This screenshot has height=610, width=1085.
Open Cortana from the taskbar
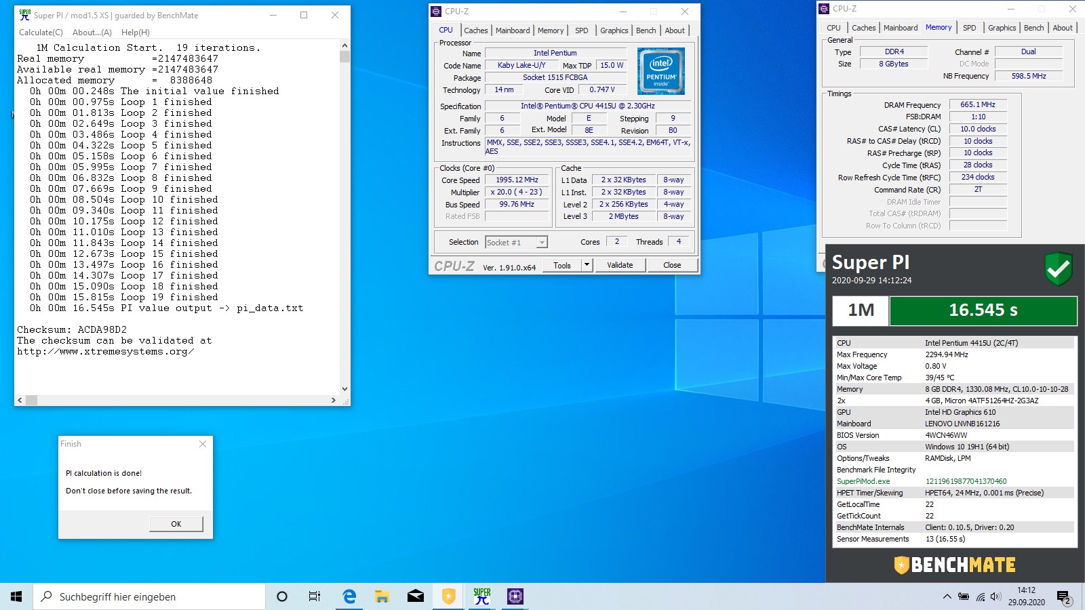282,596
